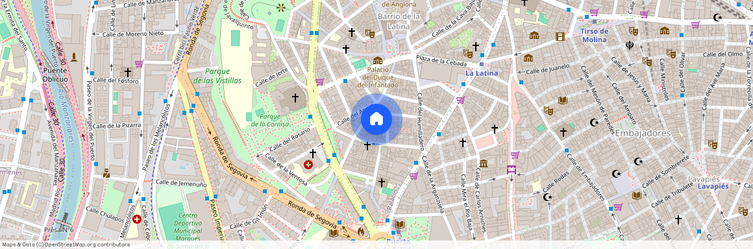Select the monument icon above Puente Oblicuo
This screenshot has width=753, height=249.
pos(74,57)
